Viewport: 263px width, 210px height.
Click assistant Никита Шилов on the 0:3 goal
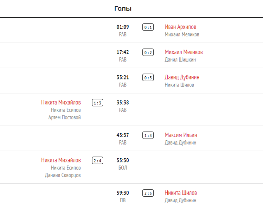click(x=179, y=85)
